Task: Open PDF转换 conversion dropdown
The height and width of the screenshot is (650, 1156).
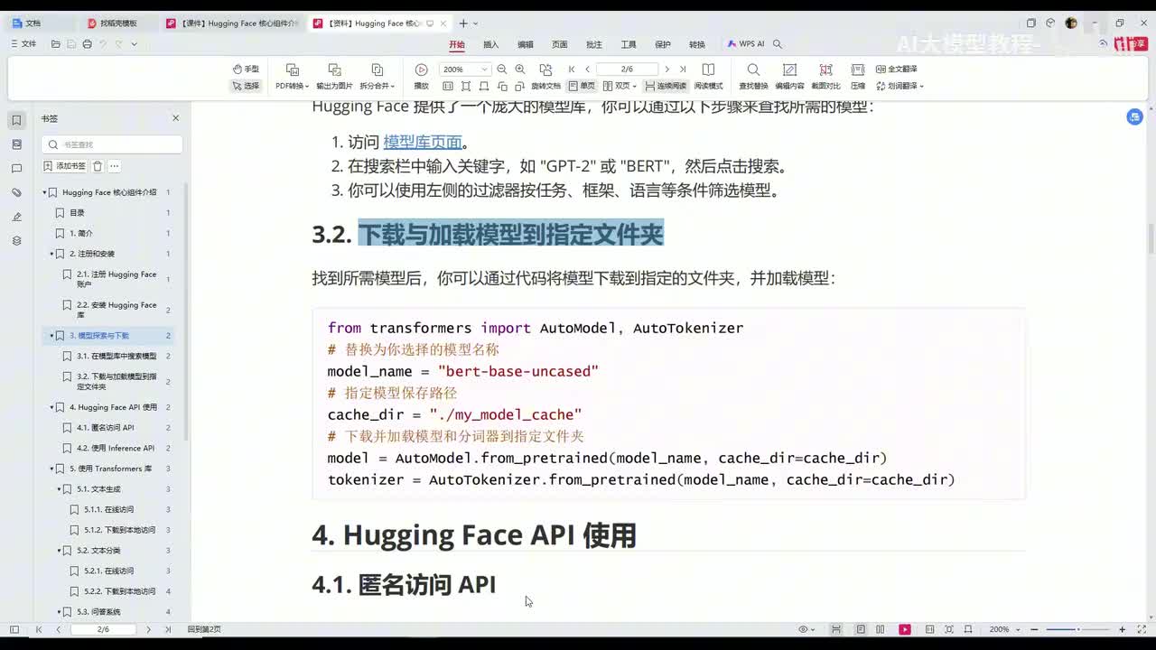Action: [293, 77]
